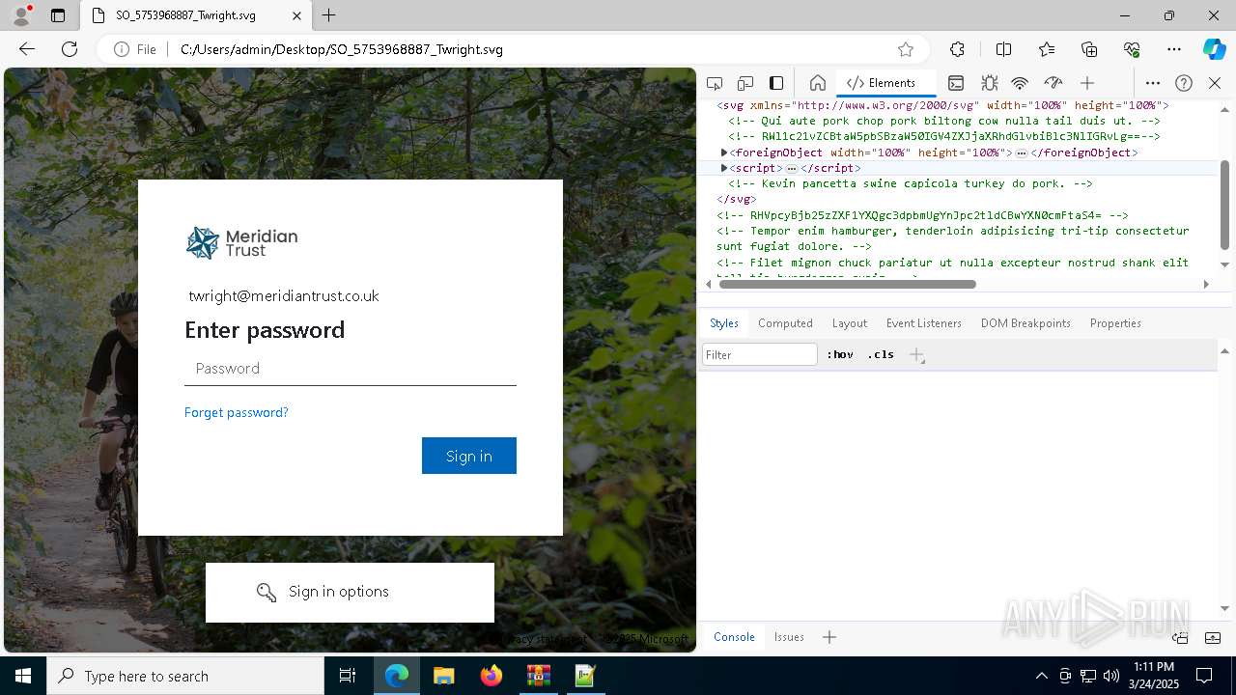Image resolution: width=1236 pixels, height=695 pixels.
Task: Focus the styles Filter field
Action: (760, 354)
